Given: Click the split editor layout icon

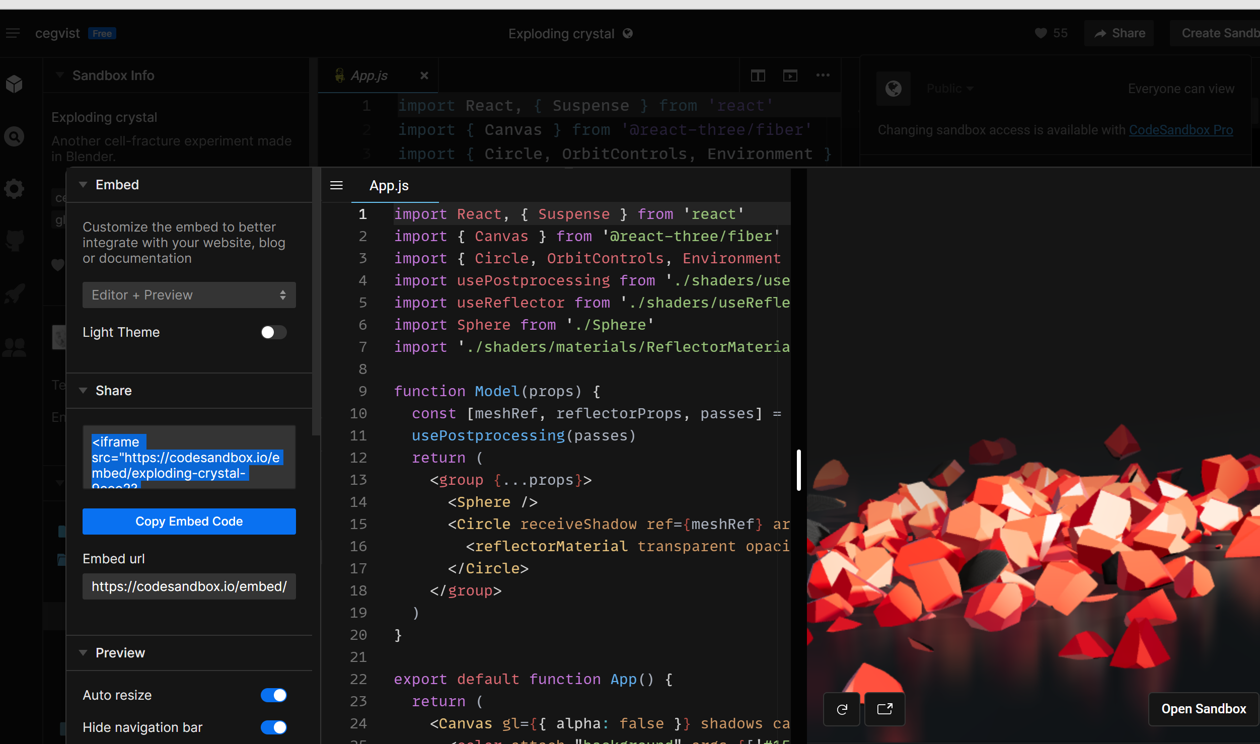Looking at the screenshot, I should point(758,76).
